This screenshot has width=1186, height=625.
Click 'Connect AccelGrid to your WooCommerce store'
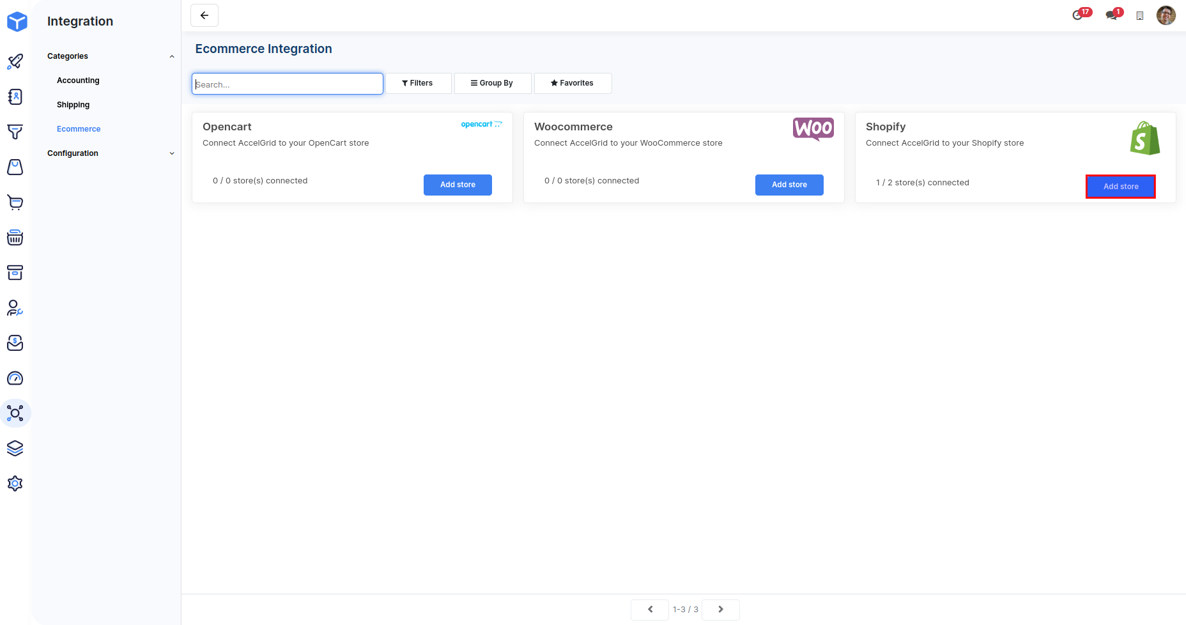point(628,143)
